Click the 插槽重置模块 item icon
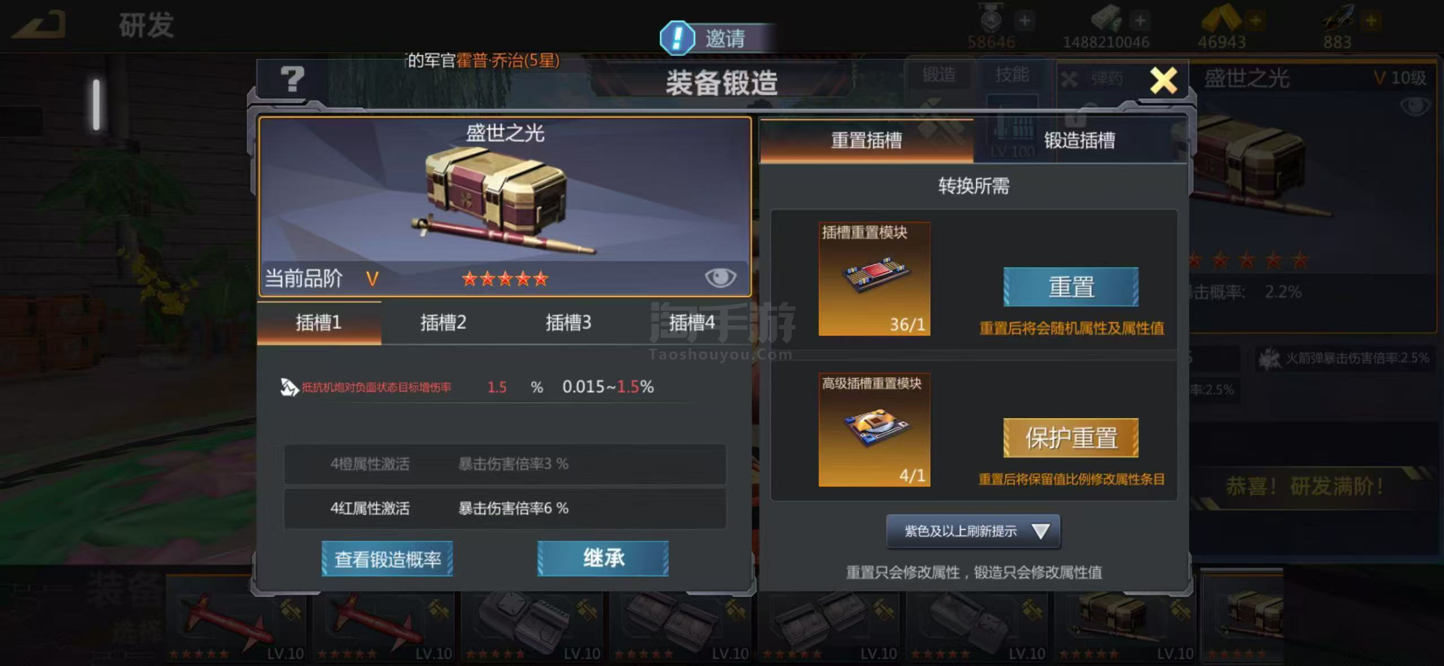 (874, 278)
